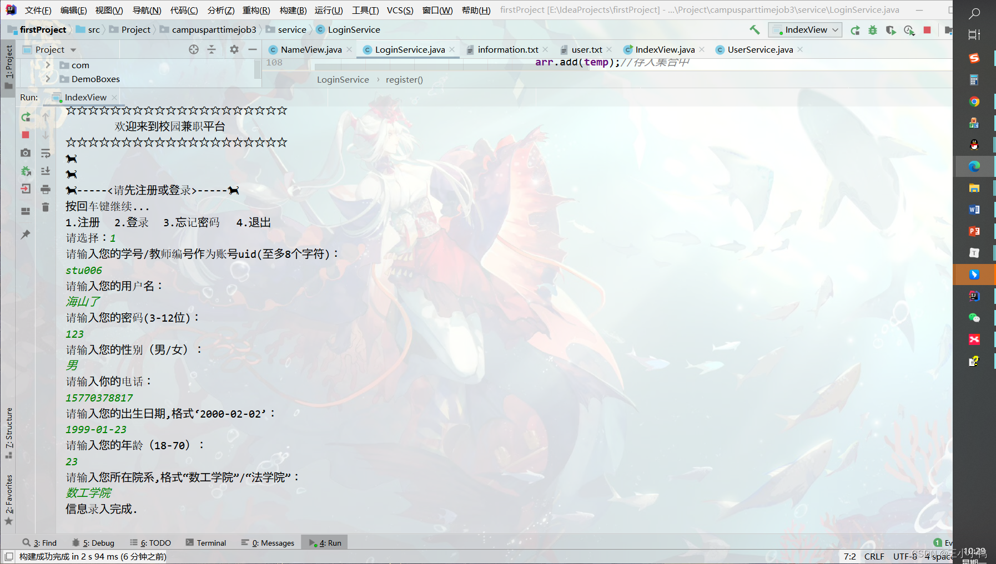Open the VCS(S) menu
This screenshot has height=564, width=996.
pyautogui.click(x=400, y=10)
